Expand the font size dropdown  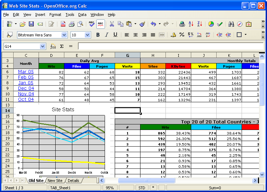point(87,35)
